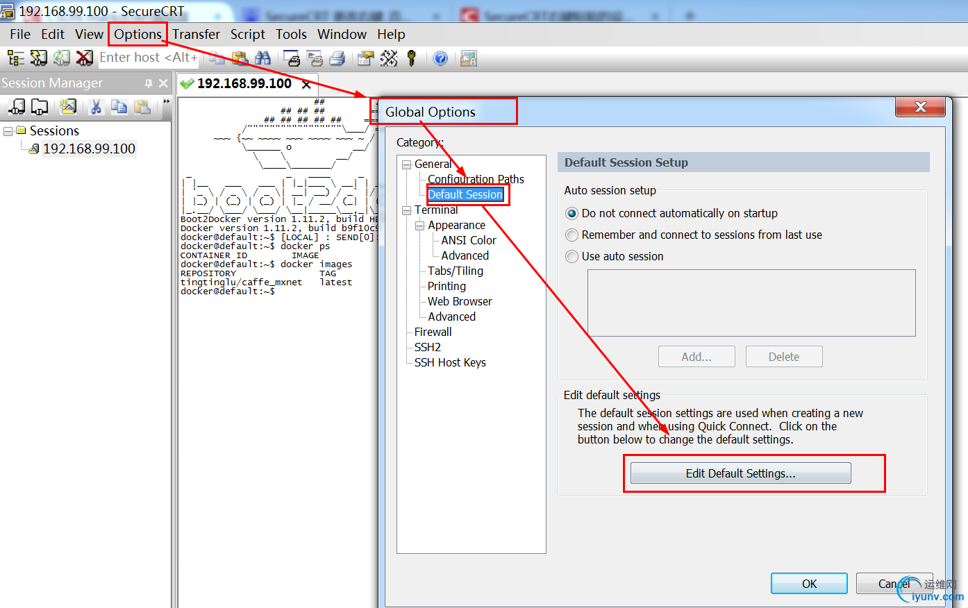Close the 192.168.99.100 session tab

coord(306,85)
